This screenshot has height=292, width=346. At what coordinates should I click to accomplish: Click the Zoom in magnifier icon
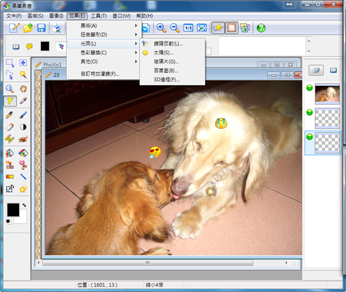(x=161, y=28)
